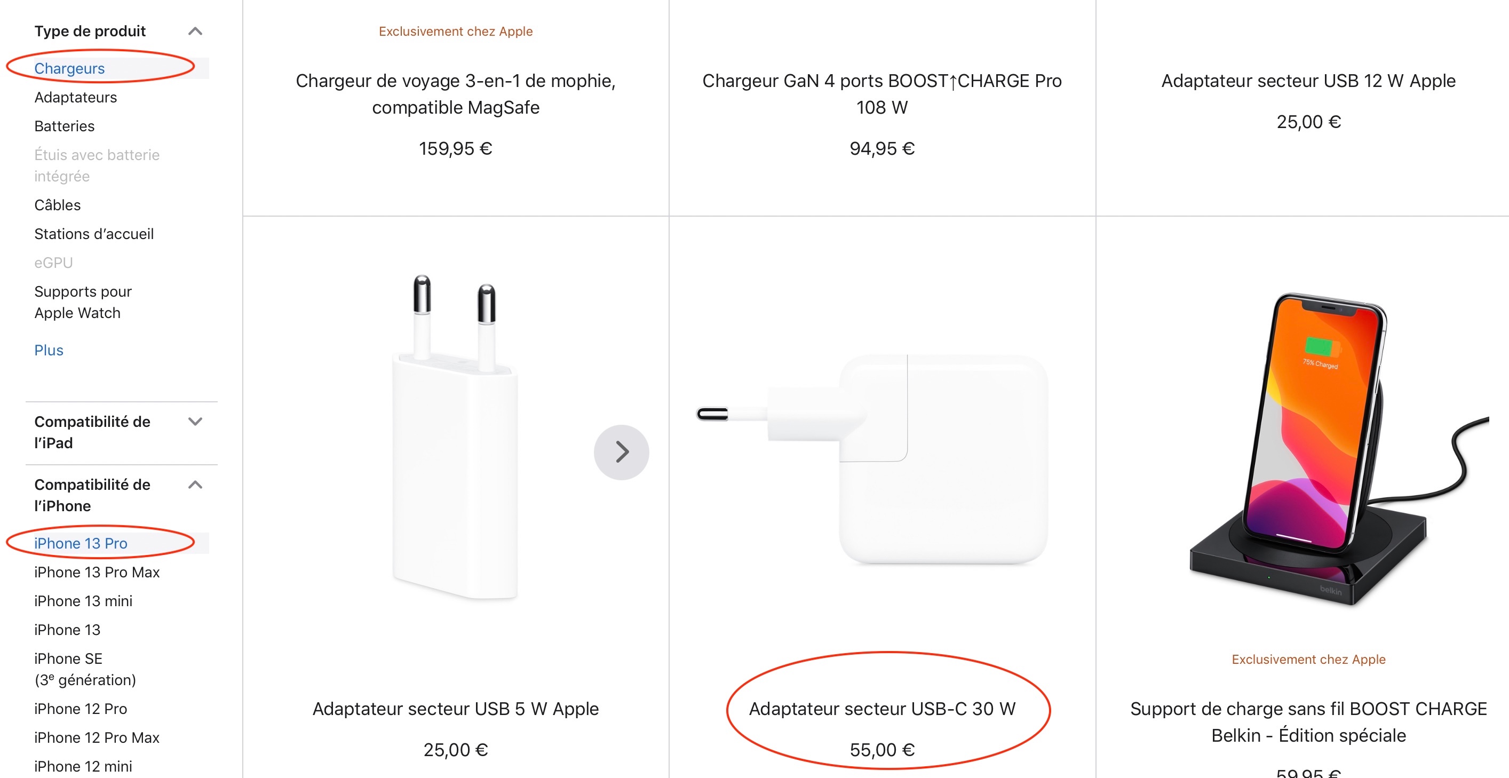
Task: Select iPhone 13 Pro Max compatibility
Action: [x=97, y=572]
